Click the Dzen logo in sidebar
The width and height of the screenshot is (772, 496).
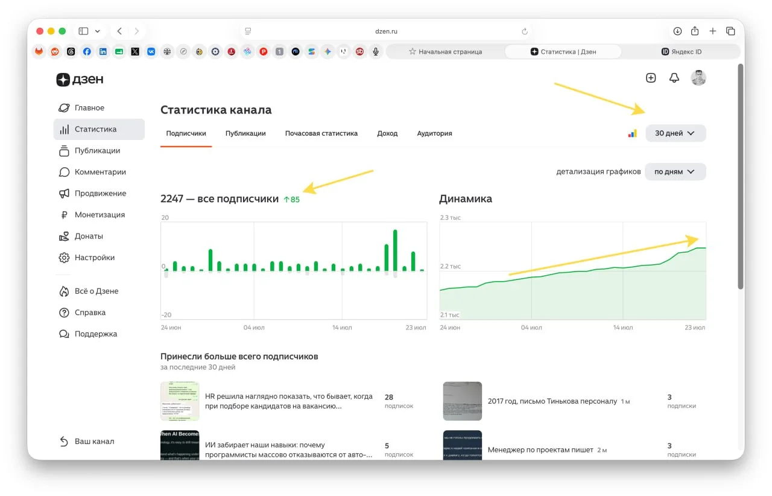(x=80, y=80)
